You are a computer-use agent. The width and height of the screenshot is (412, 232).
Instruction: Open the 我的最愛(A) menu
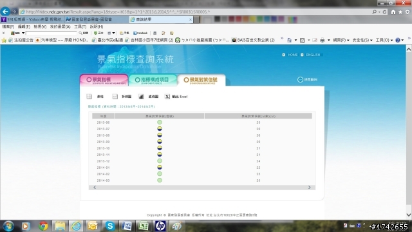click(x=60, y=26)
